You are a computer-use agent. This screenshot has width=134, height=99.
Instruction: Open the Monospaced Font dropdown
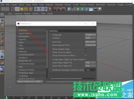[90, 45]
